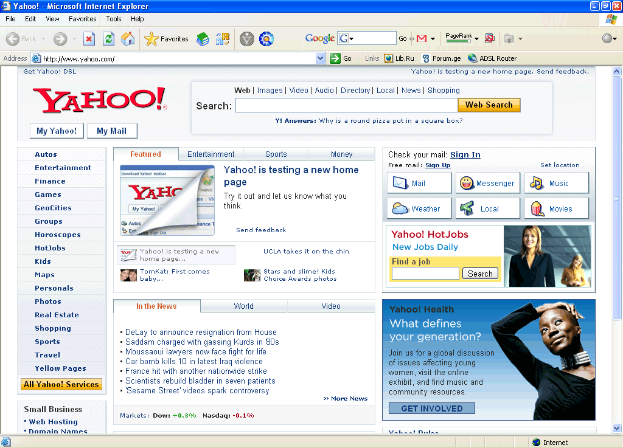This screenshot has width=623, height=448.
Task: Refresh the page with the green arrows icon
Action: click(108, 39)
